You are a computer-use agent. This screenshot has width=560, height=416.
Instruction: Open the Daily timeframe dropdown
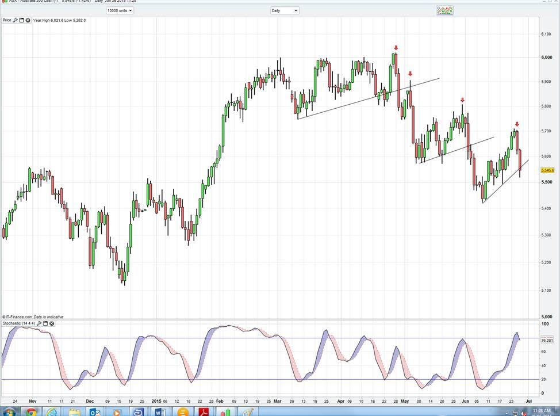(285, 10)
